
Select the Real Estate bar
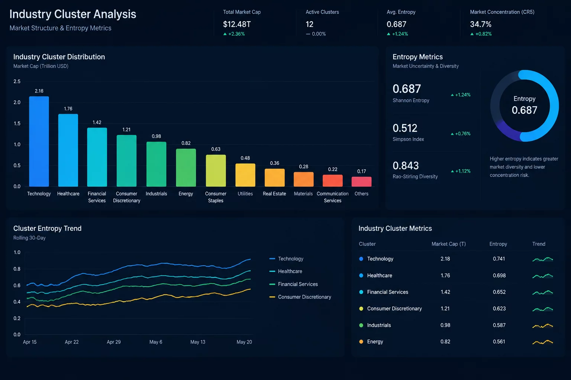tap(275, 178)
